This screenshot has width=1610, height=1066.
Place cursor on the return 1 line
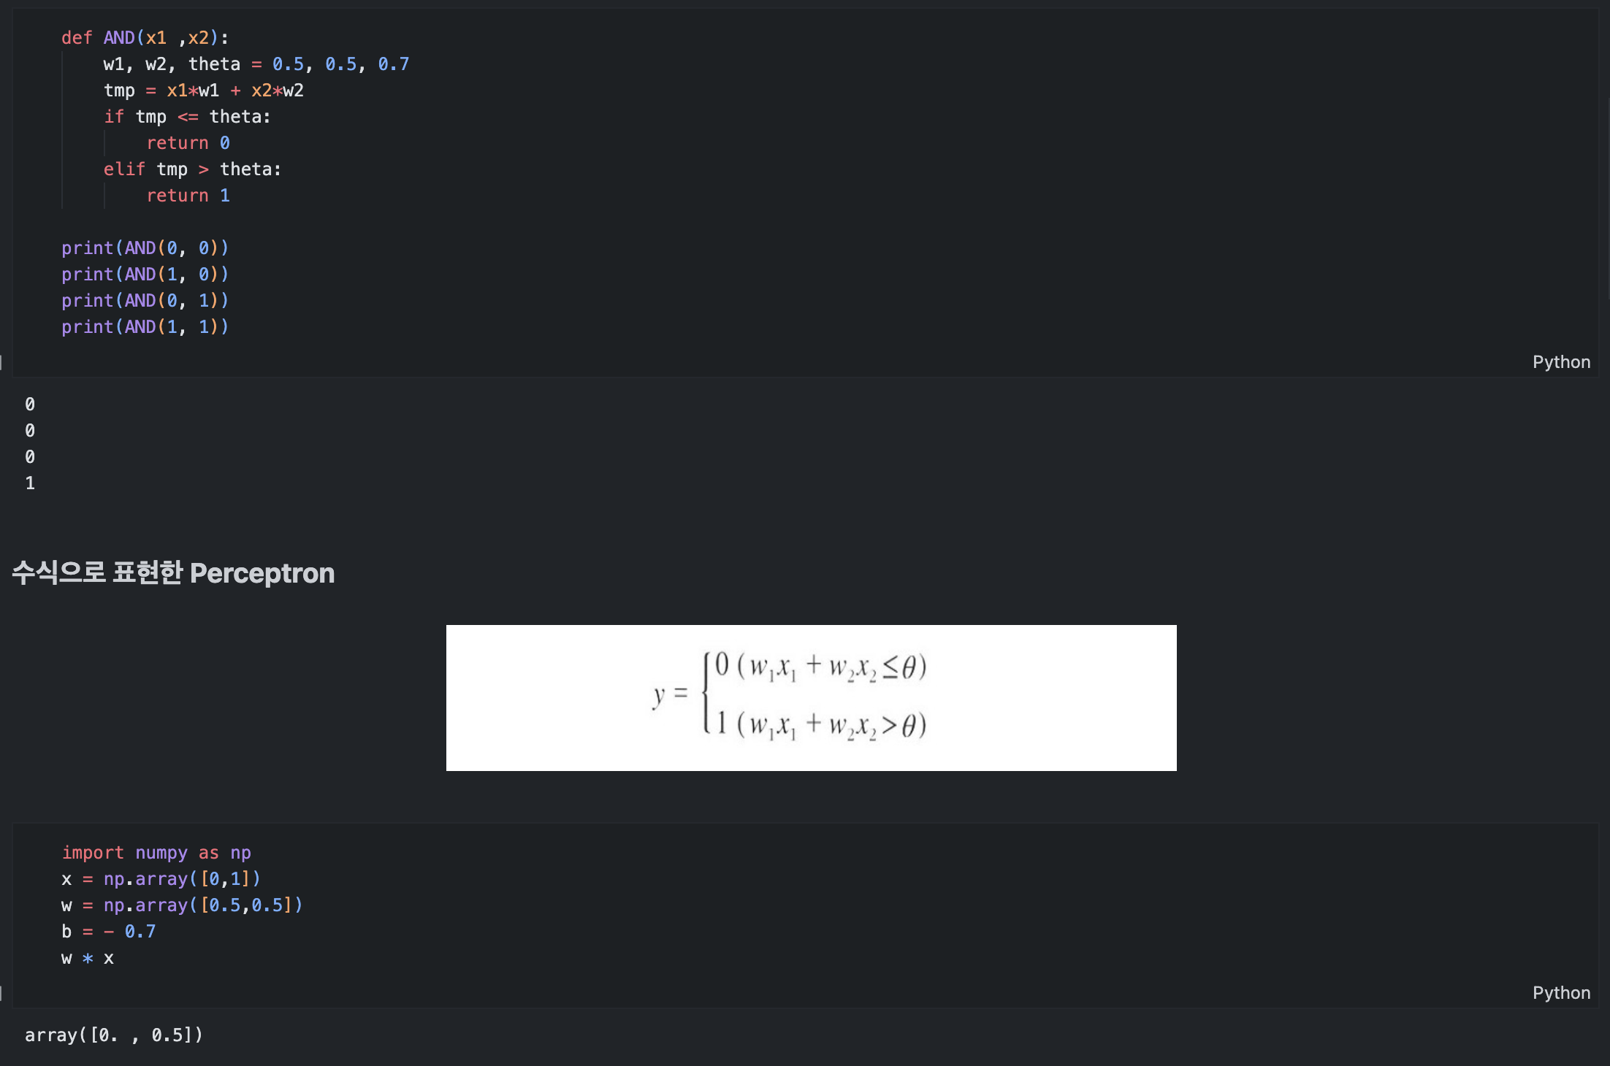pos(188,196)
